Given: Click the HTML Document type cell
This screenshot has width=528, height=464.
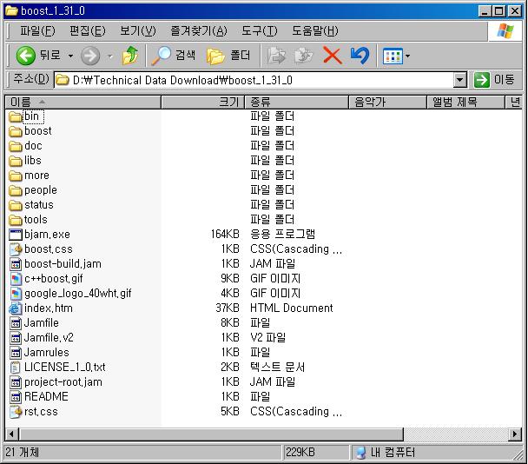Looking at the screenshot, I should (x=291, y=308).
